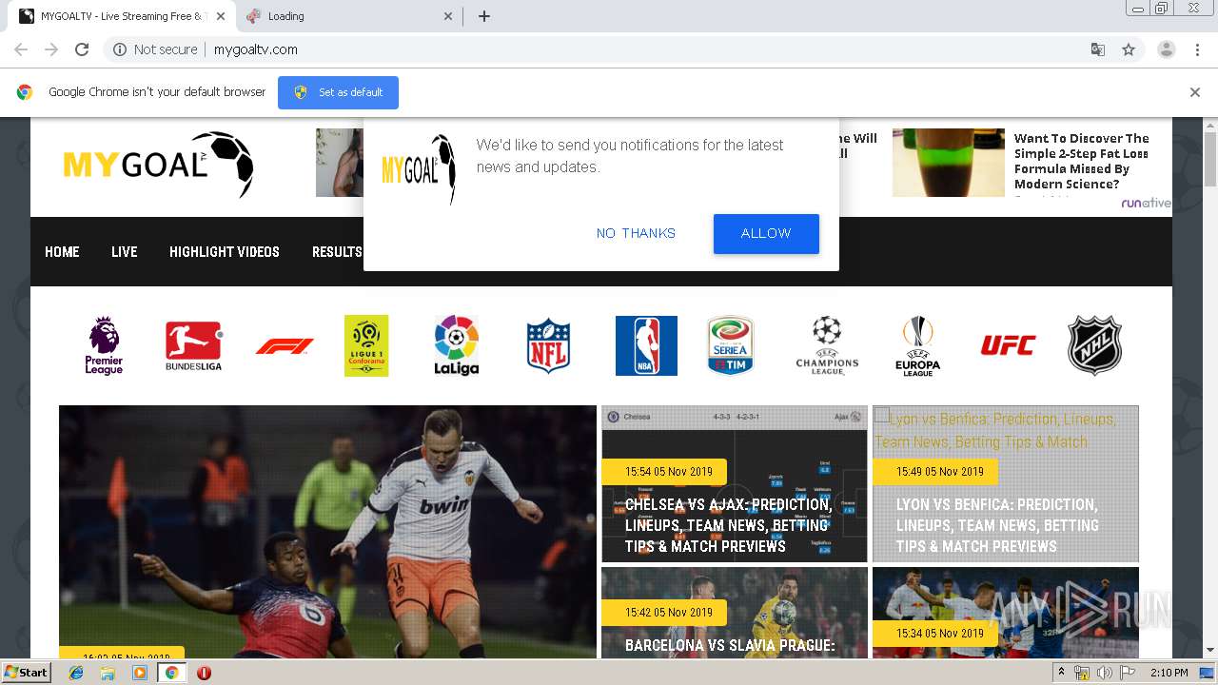Viewport: 1218px width, 685px height.
Task: Open the Windows Start menu
Action: (x=26, y=673)
